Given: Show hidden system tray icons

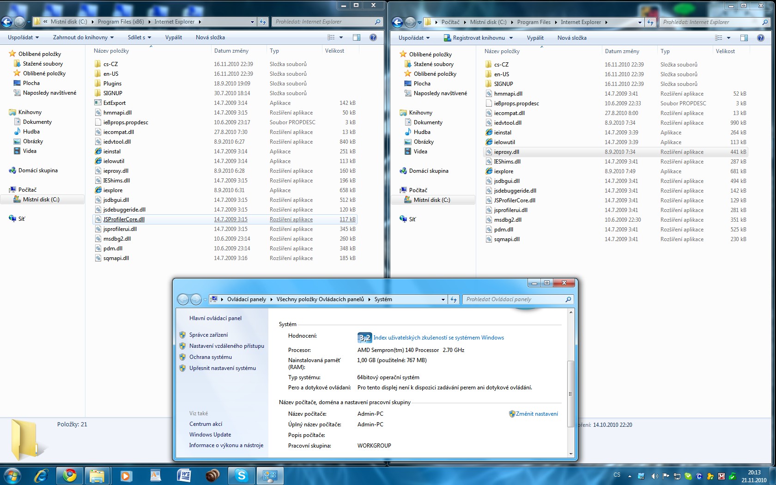Looking at the screenshot, I should coord(629,476).
